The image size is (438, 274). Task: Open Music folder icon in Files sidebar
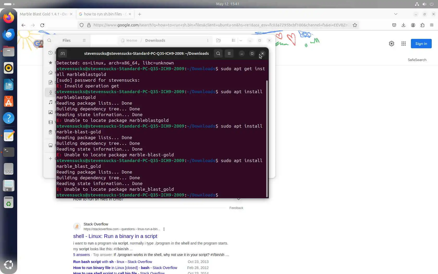pos(51,102)
